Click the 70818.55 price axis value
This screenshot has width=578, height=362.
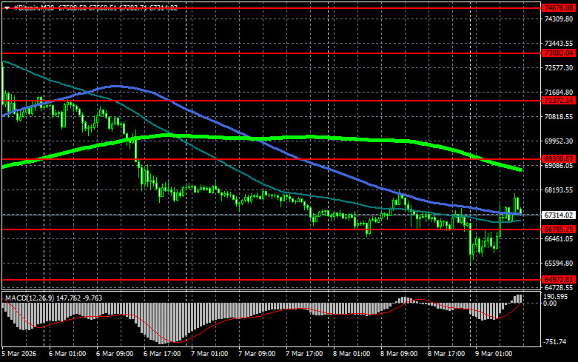point(559,116)
